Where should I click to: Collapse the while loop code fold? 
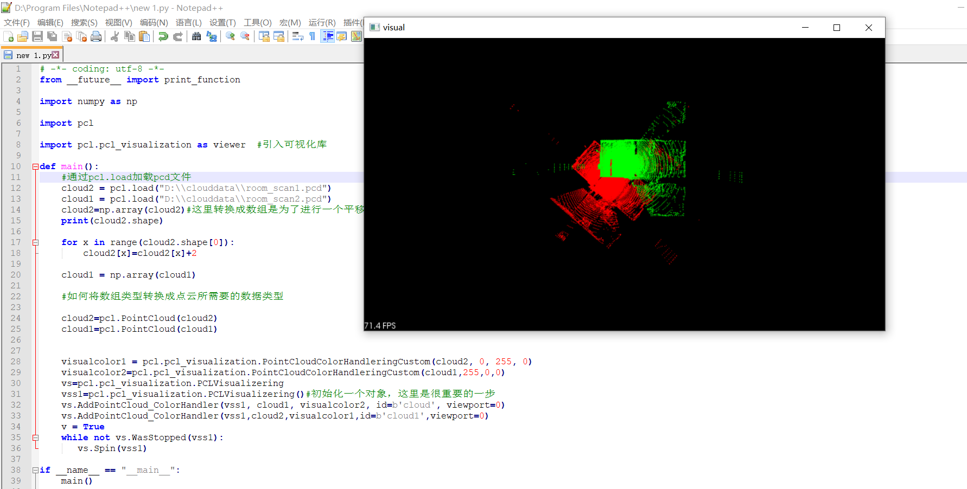pos(35,437)
